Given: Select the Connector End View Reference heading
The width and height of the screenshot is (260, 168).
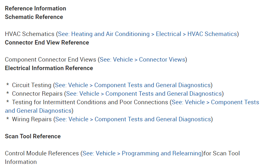Looking at the screenshot, I should [47, 42].
